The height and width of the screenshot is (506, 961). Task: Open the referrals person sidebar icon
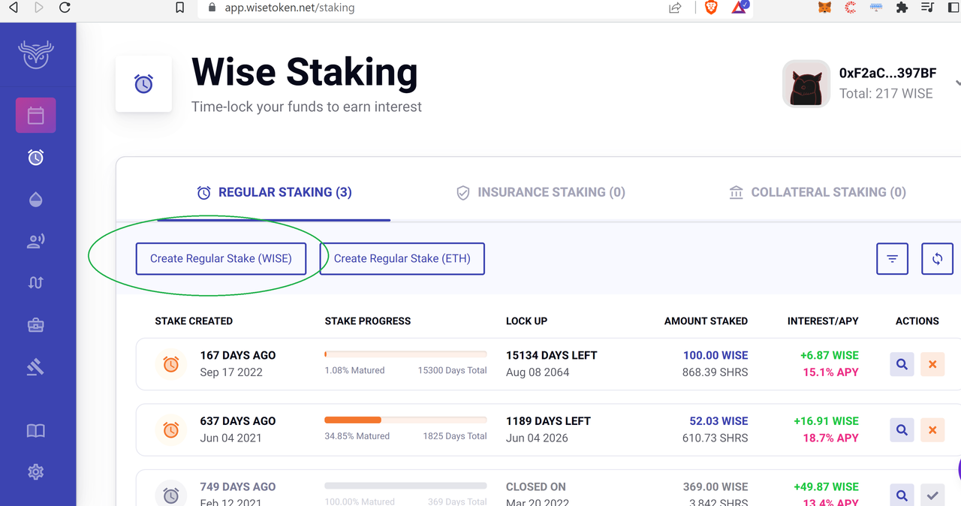pos(36,241)
